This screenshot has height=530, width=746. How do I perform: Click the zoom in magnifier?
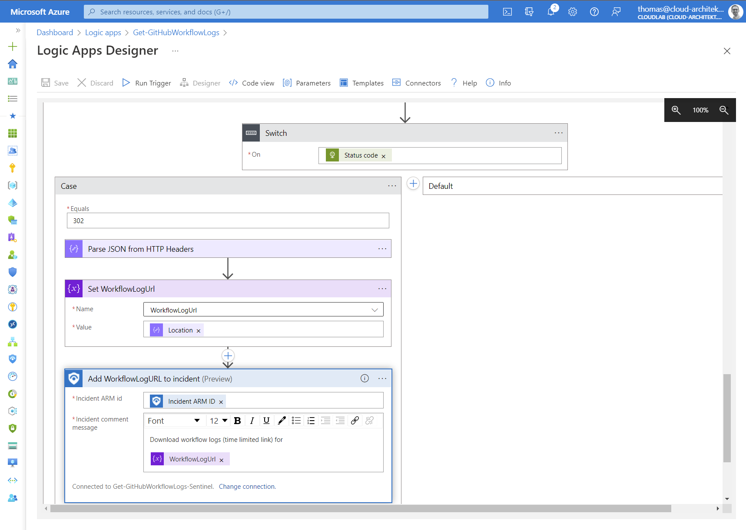tap(676, 110)
